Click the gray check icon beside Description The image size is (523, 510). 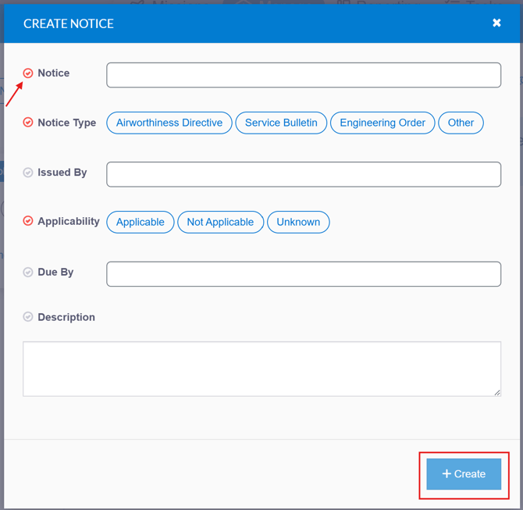(x=28, y=317)
